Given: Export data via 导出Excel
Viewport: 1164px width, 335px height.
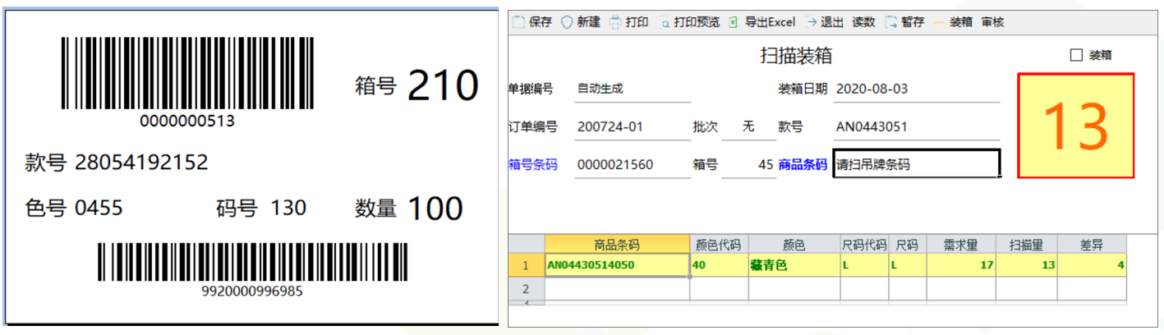Looking at the screenshot, I should point(761,22).
